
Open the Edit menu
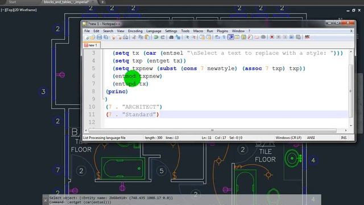point(96,31)
